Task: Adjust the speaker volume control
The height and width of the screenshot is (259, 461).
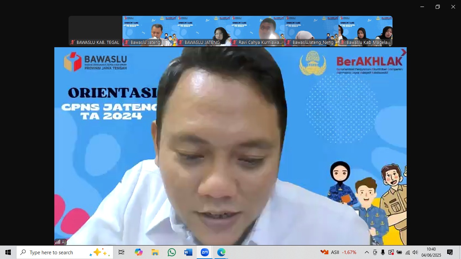Action: point(415,252)
